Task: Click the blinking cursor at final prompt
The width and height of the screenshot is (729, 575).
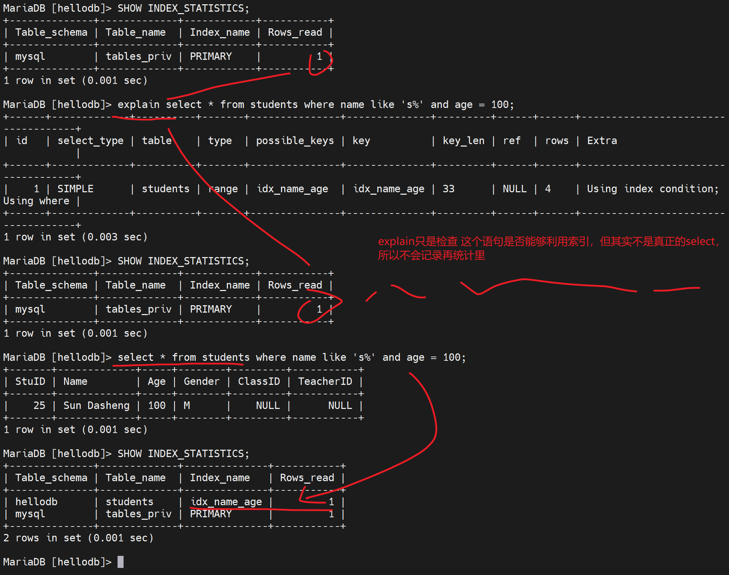Action: point(120,562)
